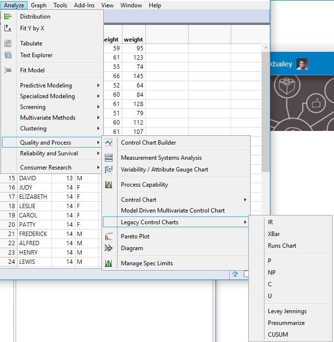
Task: Click the Process Capability icon
Action: tap(109, 185)
